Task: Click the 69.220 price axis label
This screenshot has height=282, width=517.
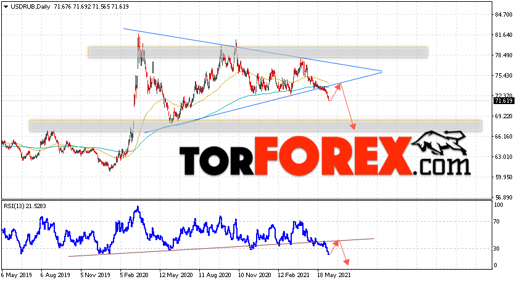Action: pos(503,116)
